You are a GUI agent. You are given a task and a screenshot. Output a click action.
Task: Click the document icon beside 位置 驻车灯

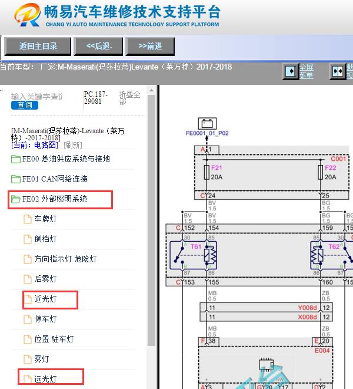28,339
